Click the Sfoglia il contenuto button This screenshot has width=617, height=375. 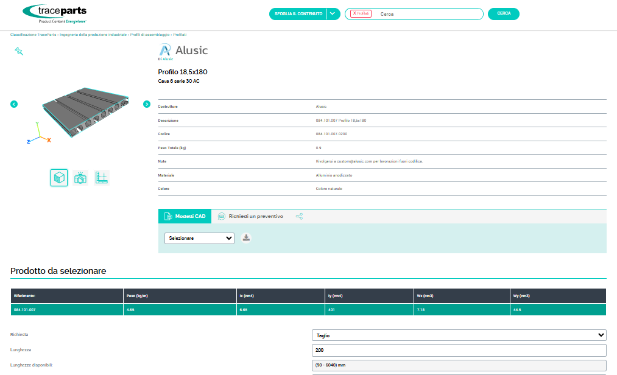tap(298, 14)
